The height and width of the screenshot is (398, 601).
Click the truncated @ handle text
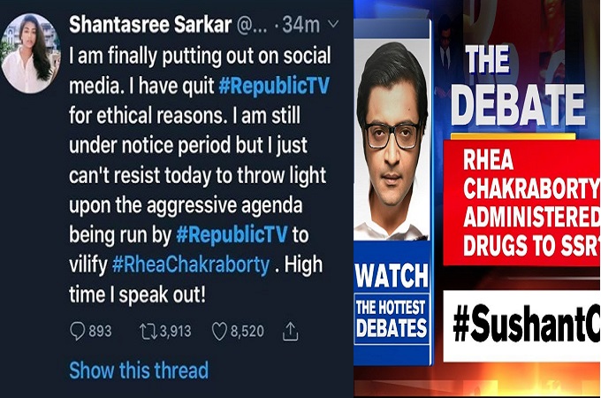pyautogui.click(x=252, y=26)
